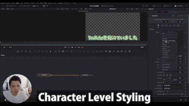Image resolution: width=189 pixels, height=106 pixels.
Task: Open Inspector panel options menu
Action: point(187,9)
